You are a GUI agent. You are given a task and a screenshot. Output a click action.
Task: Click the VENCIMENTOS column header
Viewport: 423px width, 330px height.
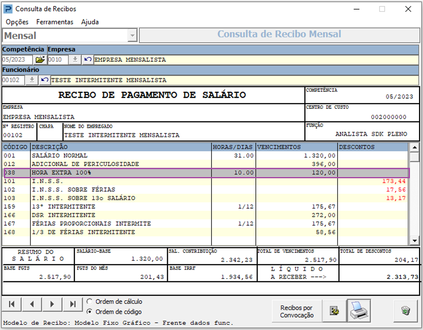296,147
